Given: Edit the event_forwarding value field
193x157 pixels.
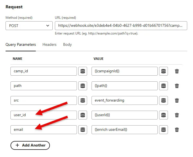Looking at the screenshot, I should (x=125, y=100).
